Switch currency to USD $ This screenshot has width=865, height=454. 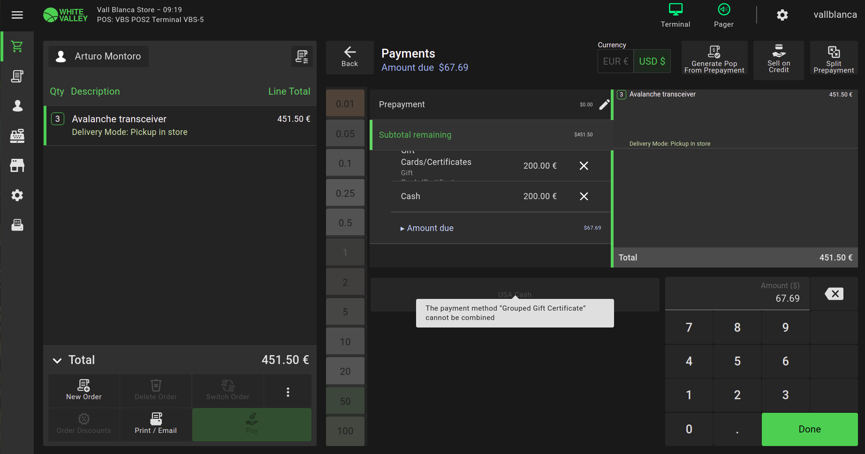652,61
